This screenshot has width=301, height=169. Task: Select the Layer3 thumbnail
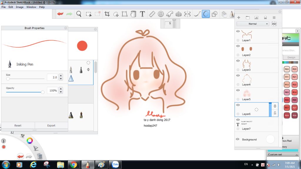tap(247, 64)
